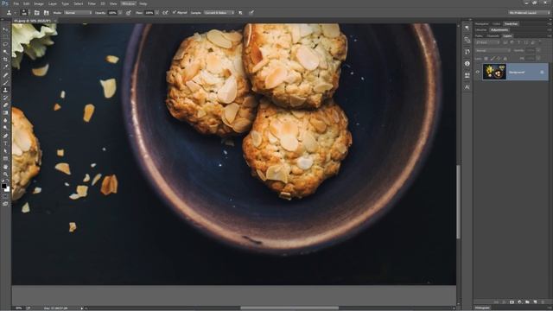The width and height of the screenshot is (553, 311).
Task: Select the History Brush tool
Action: [5, 98]
